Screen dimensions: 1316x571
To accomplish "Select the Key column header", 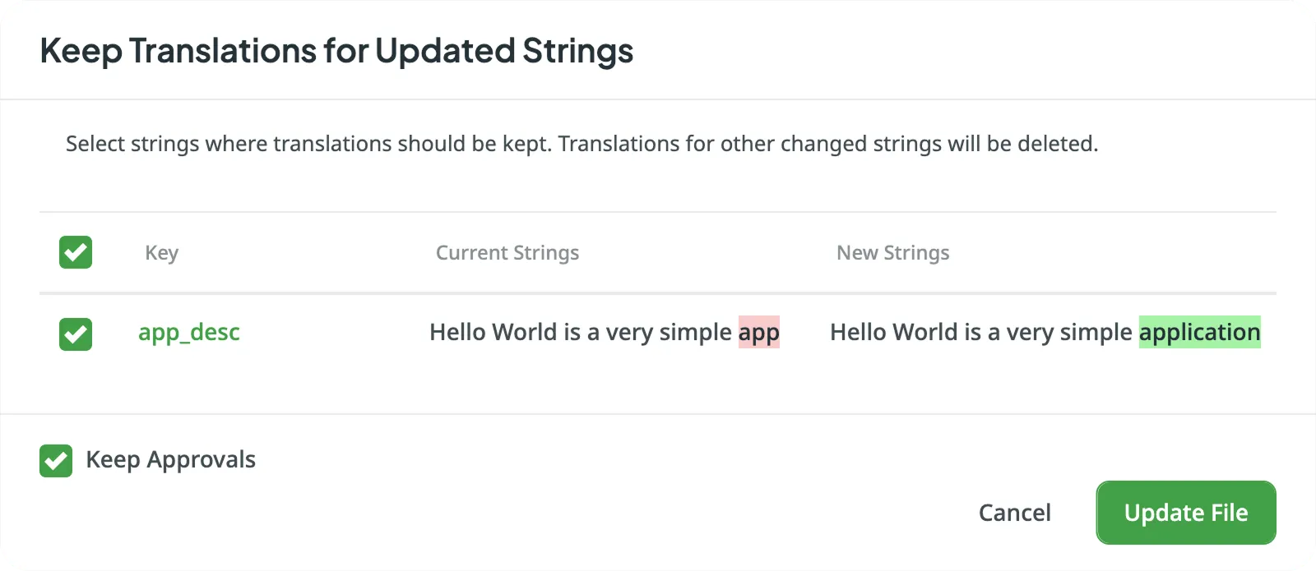I will pyautogui.click(x=161, y=252).
